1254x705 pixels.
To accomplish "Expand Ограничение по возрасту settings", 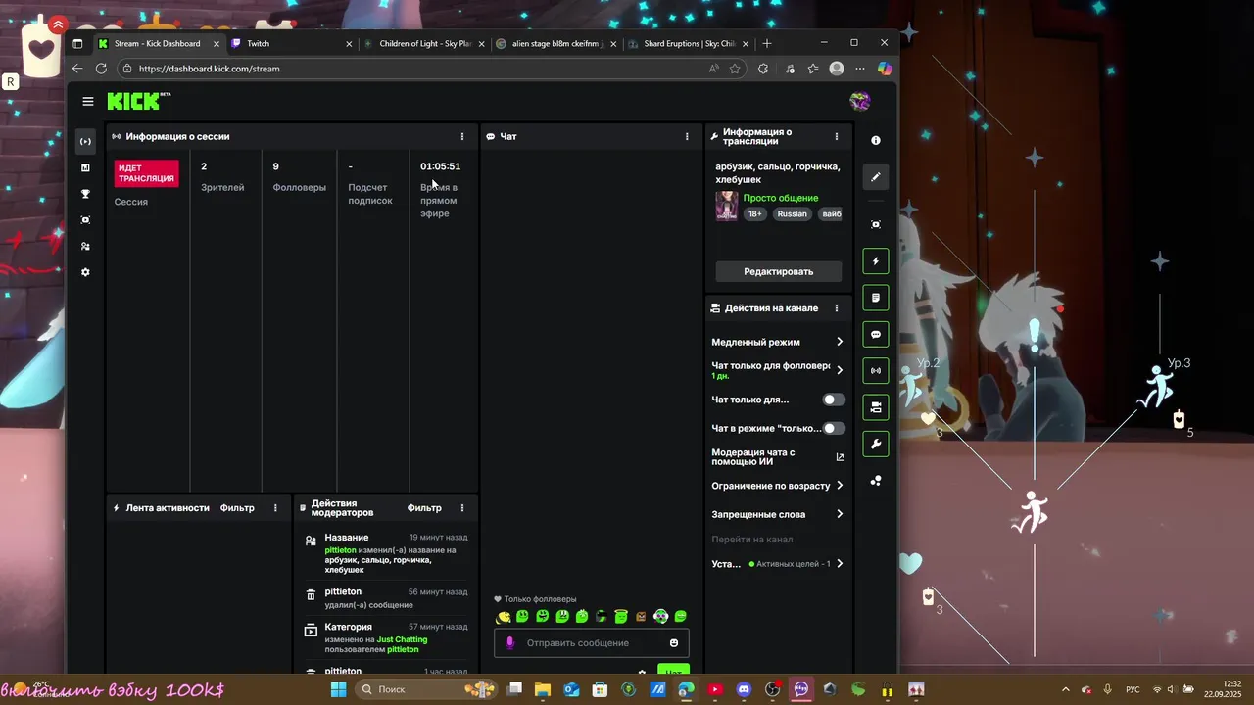I will tap(777, 486).
